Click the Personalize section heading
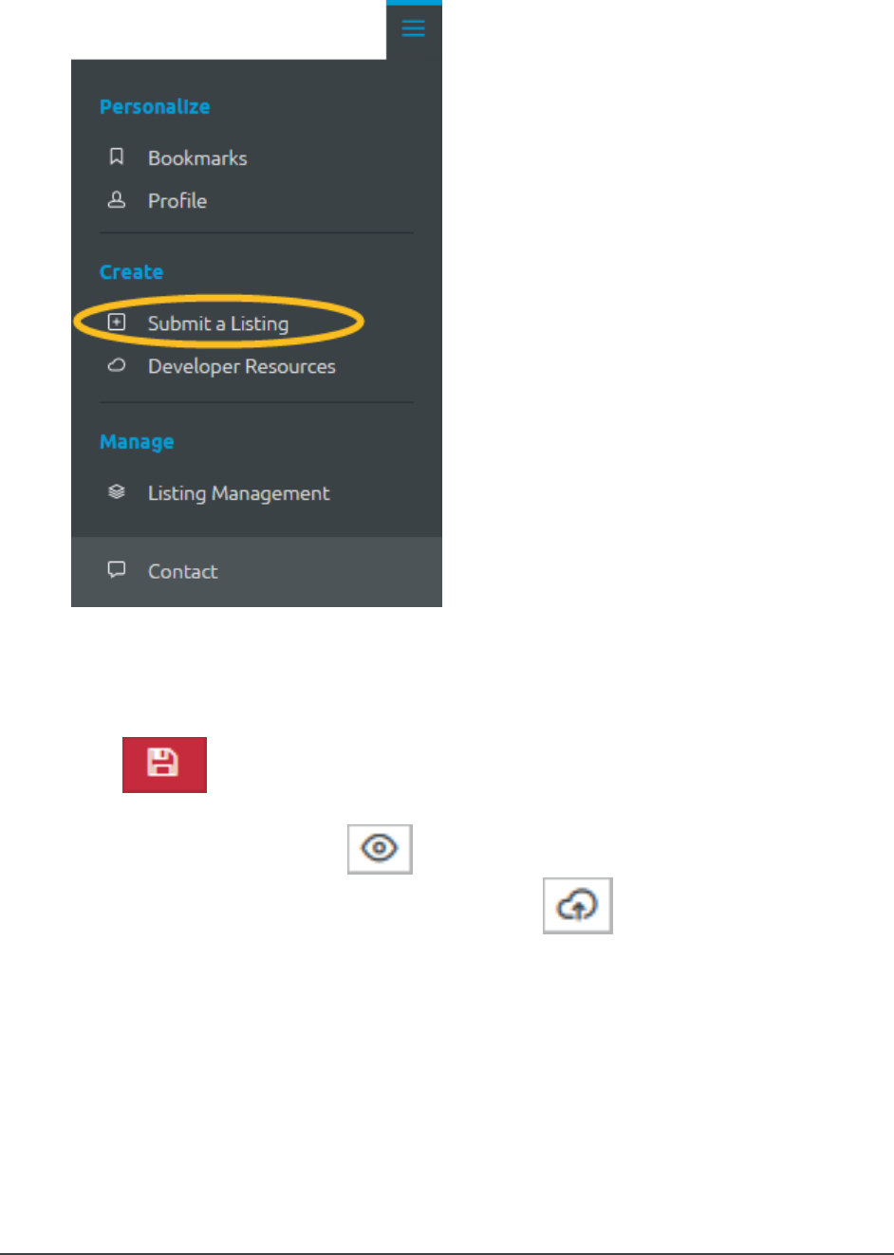This screenshot has width=894, height=1255. (x=155, y=107)
